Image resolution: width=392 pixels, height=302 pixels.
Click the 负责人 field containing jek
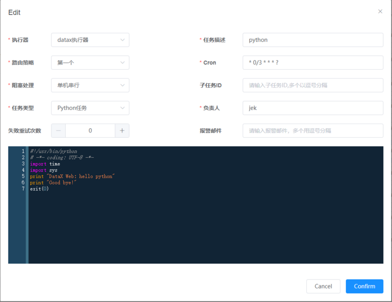(x=312, y=108)
